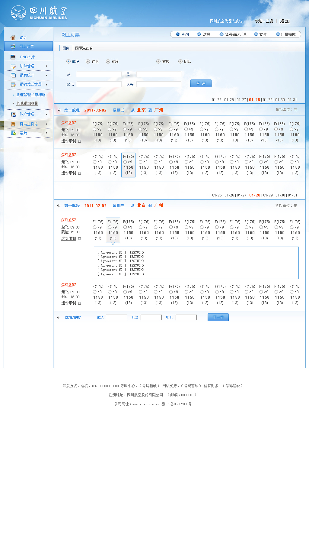Click the 运价限制 icon of third CZ1857 flight
The height and width of the screenshot is (544, 309).
pos(80,238)
